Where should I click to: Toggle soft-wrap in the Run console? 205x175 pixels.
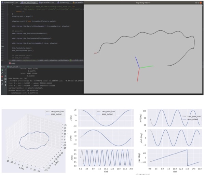5,76
